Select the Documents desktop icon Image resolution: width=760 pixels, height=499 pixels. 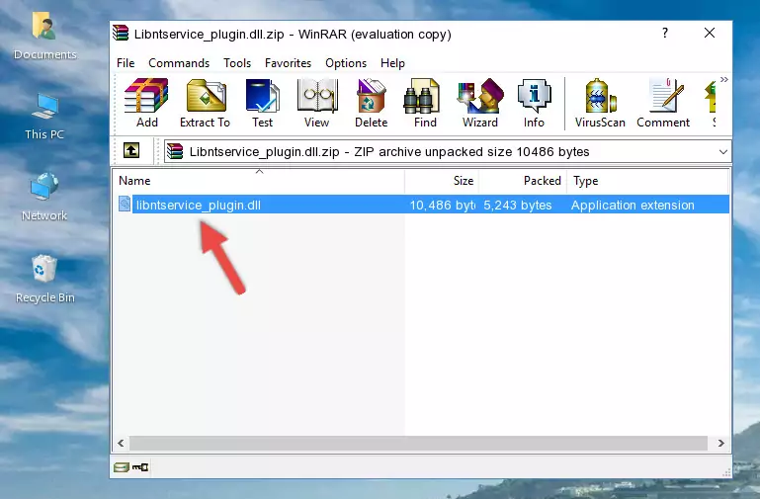44,37
